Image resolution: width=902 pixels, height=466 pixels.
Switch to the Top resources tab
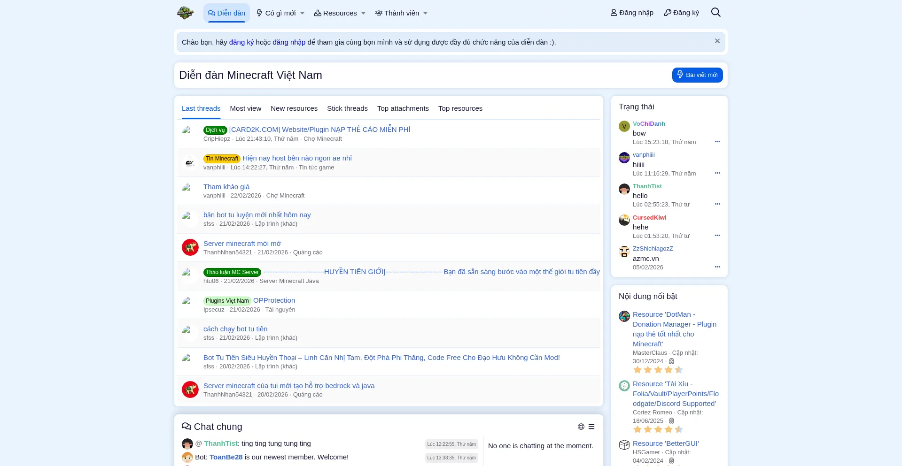pos(460,108)
